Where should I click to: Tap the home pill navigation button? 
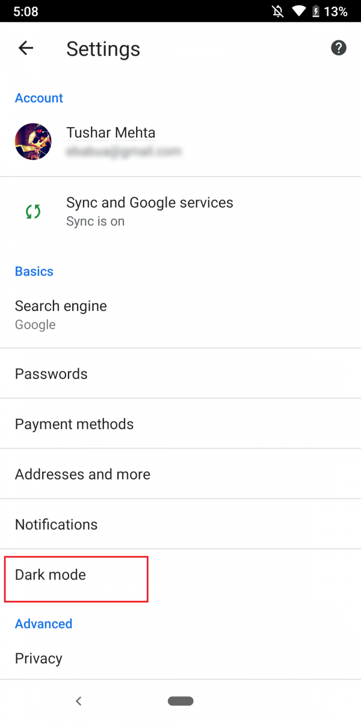(x=180, y=701)
